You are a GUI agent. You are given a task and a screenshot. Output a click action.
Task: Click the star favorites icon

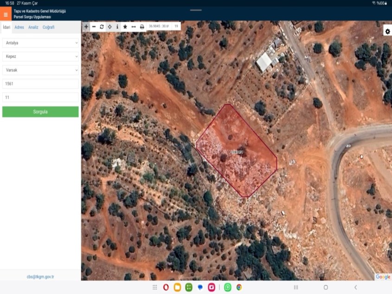click(125, 27)
